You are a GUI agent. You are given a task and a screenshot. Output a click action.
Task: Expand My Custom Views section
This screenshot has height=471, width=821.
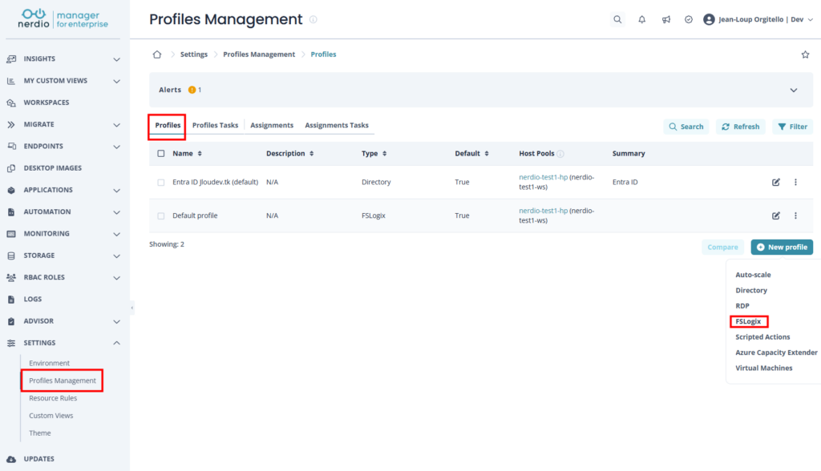point(117,81)
